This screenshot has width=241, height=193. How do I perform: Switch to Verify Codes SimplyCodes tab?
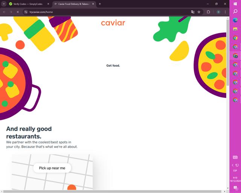(x=27, y=4)
